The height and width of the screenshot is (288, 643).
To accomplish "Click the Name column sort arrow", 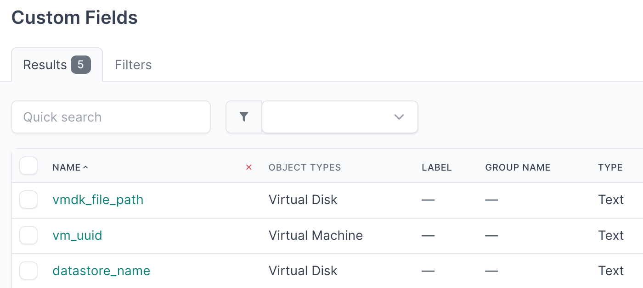I will click(85, 167).
